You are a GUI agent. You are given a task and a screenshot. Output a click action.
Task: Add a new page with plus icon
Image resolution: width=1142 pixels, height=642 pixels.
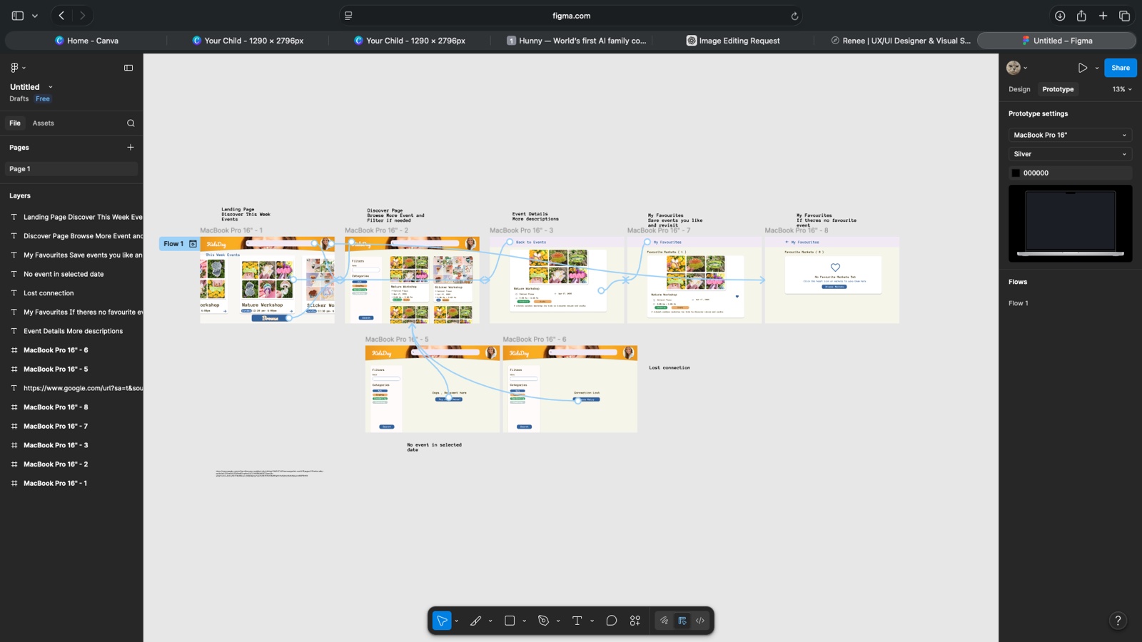131,147
